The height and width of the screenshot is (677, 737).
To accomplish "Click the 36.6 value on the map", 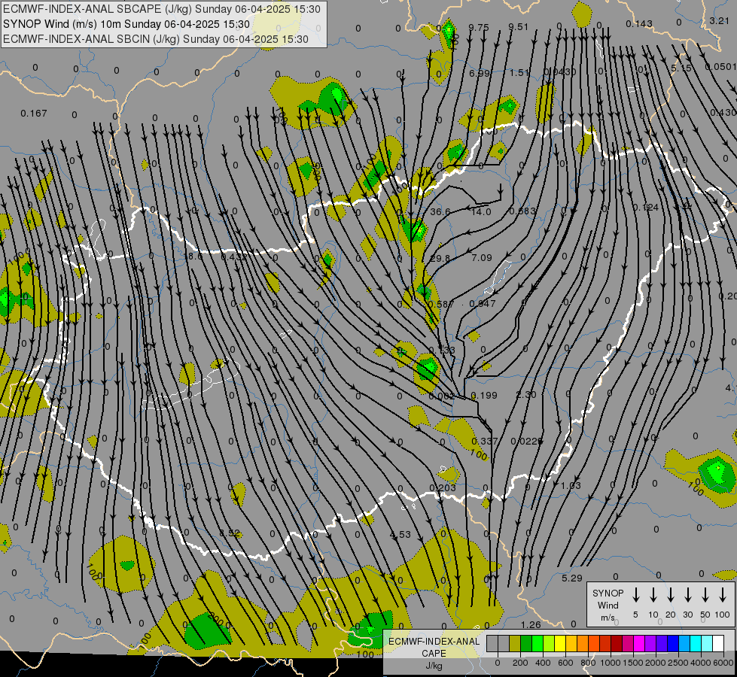I will coord(440,212).
